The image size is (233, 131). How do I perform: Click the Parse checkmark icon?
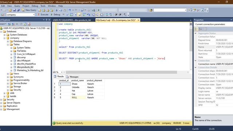[67, 15]
